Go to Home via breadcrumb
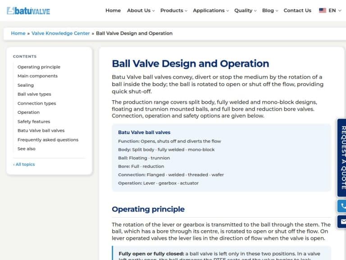Viewport: 346px width, 260px height. 18,33
